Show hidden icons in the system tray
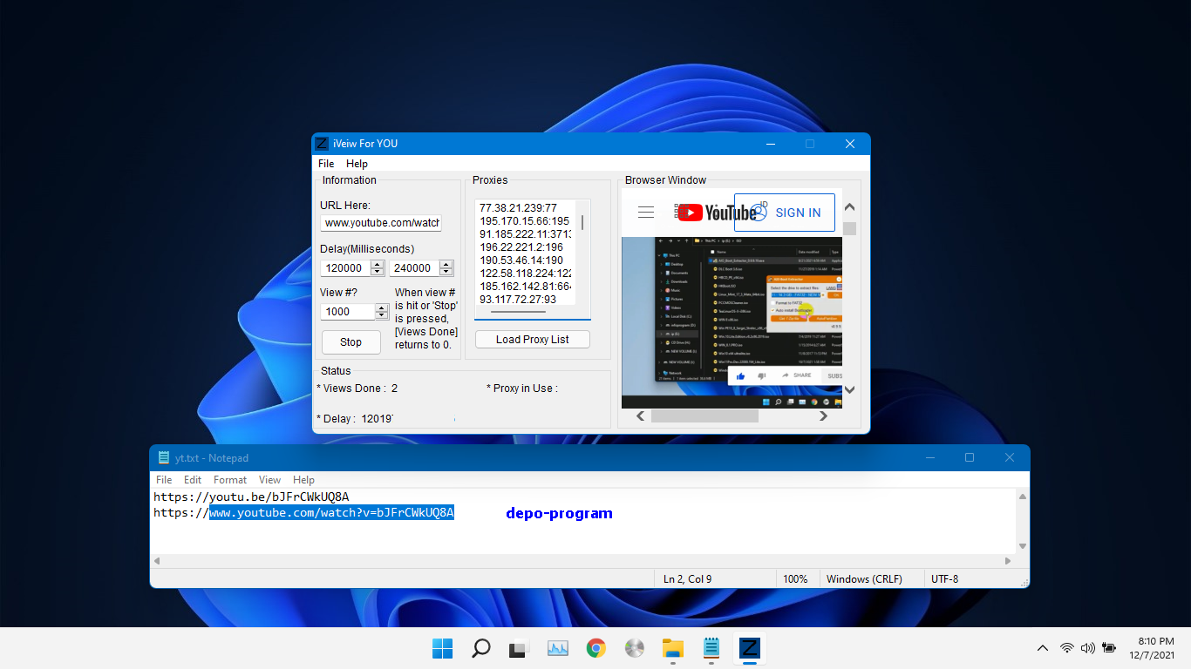Image resolution: width=1191 pixels, height=669 pixels. coord(1043,648)
